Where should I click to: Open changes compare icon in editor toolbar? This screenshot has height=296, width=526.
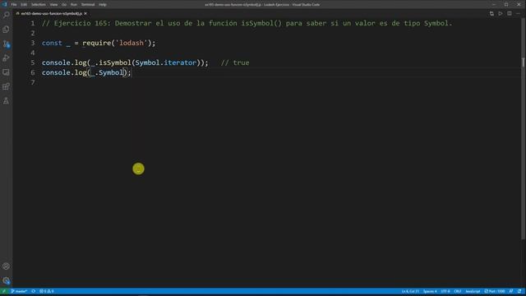[491, 13]
